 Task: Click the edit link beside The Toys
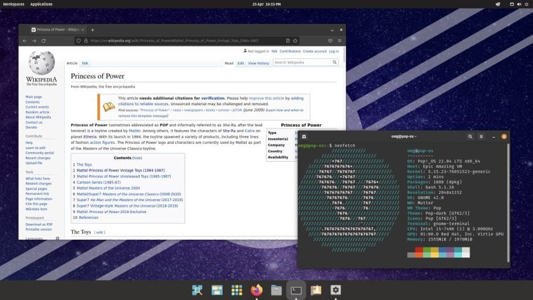point(100,232)
